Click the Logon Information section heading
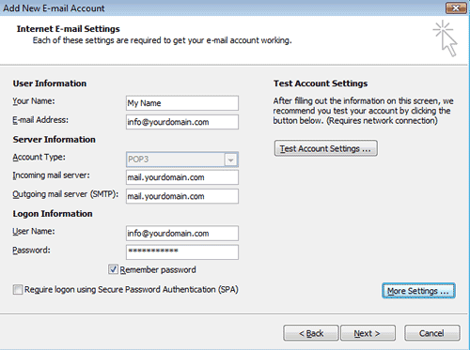The height and width of the screenshot is (350, 470). (53, 214)
